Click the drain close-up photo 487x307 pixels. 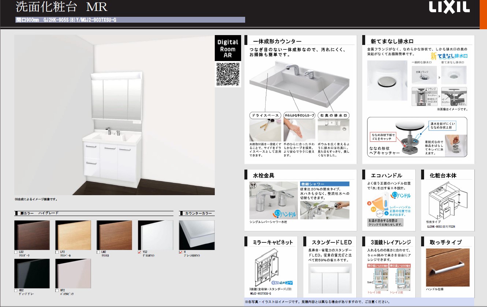(x=387, y=80)
